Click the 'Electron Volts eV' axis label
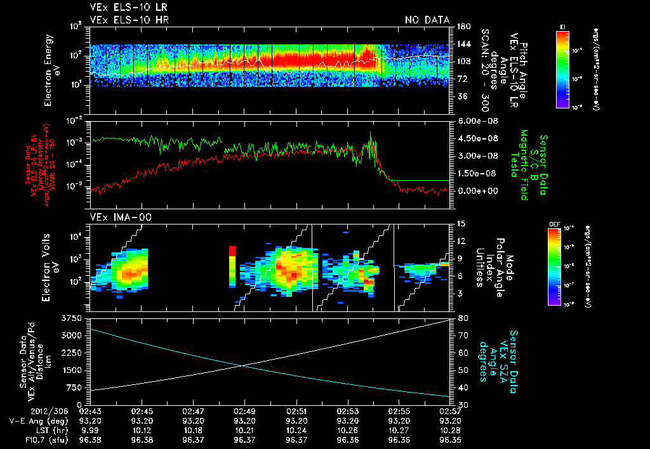The width and height of the screenshot is (650, 449). (50, 267)
